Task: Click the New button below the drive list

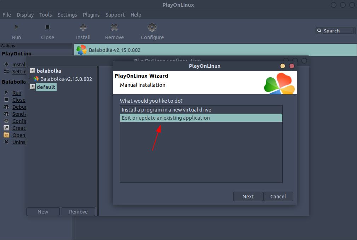Action: click(43, 211)
